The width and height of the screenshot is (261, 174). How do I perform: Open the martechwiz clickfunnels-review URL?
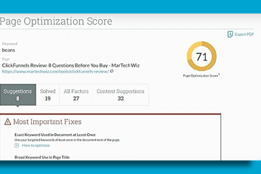pos(55,72)
